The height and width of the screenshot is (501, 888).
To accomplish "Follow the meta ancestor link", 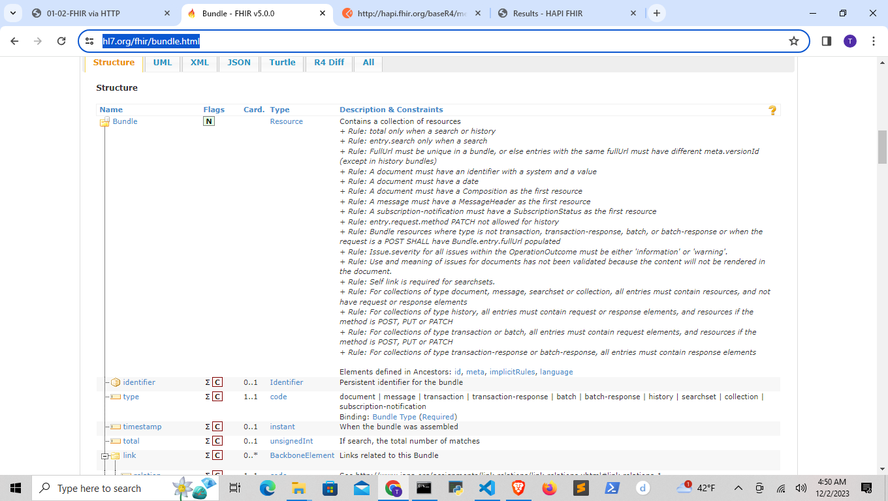I will click(x=475, y=372).
